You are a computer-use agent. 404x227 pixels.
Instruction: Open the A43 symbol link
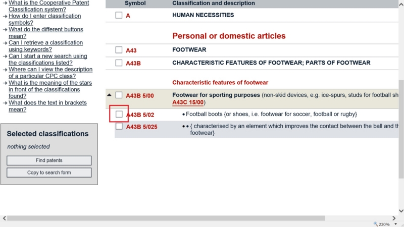(131, 50)
